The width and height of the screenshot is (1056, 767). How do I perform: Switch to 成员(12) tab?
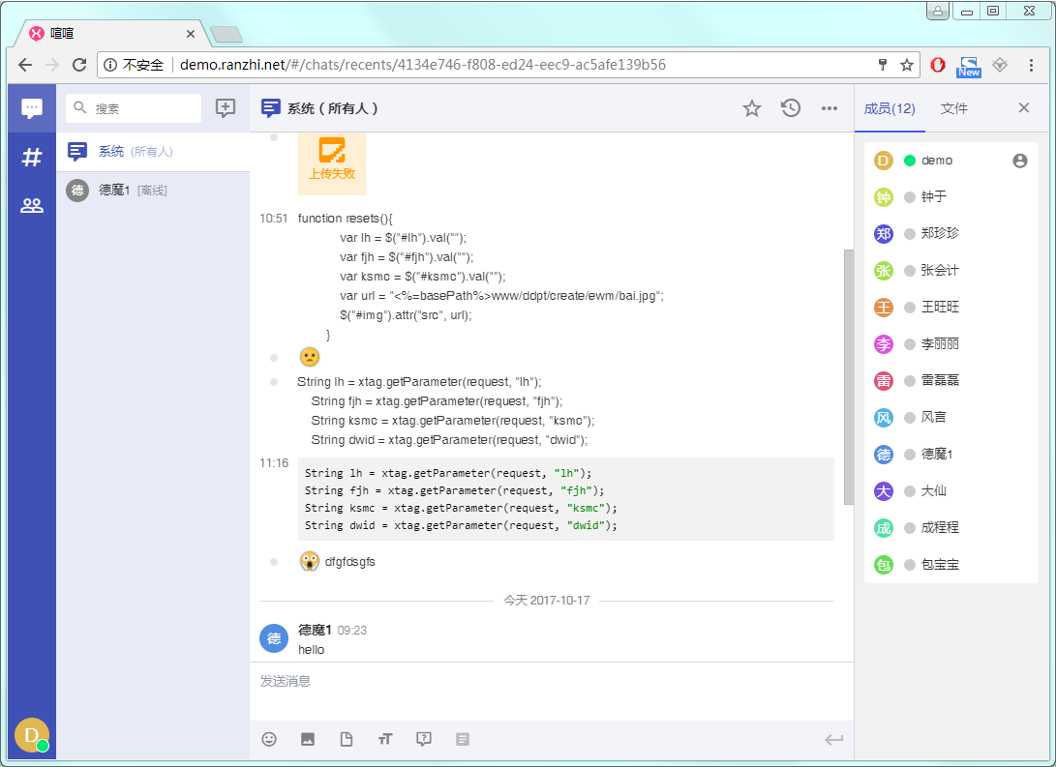(889, 108)
